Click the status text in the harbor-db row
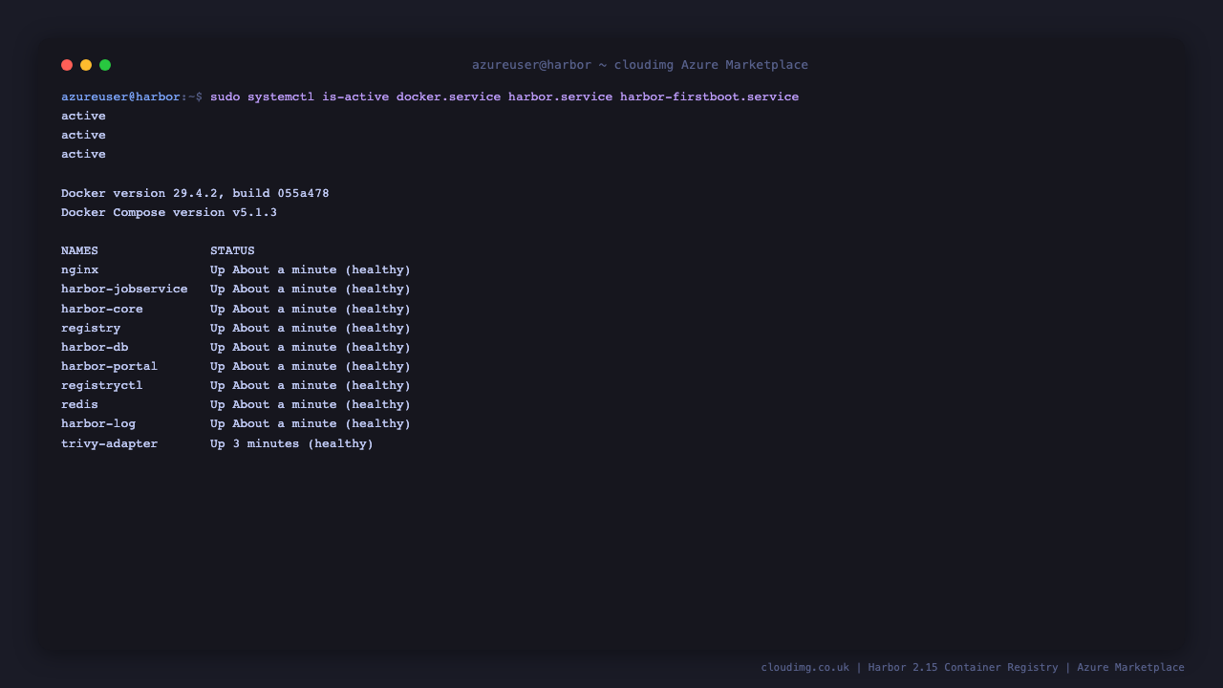Image resolution: width=1223 pixels, height=688 pixels. tap(311, 347)
